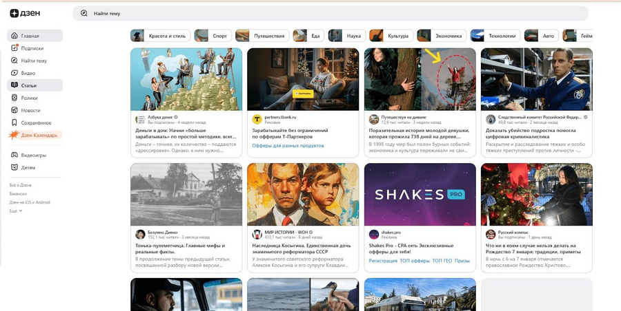621x311 pixels.
Task: Open Статьи section in sidebar
Action: 35,85
